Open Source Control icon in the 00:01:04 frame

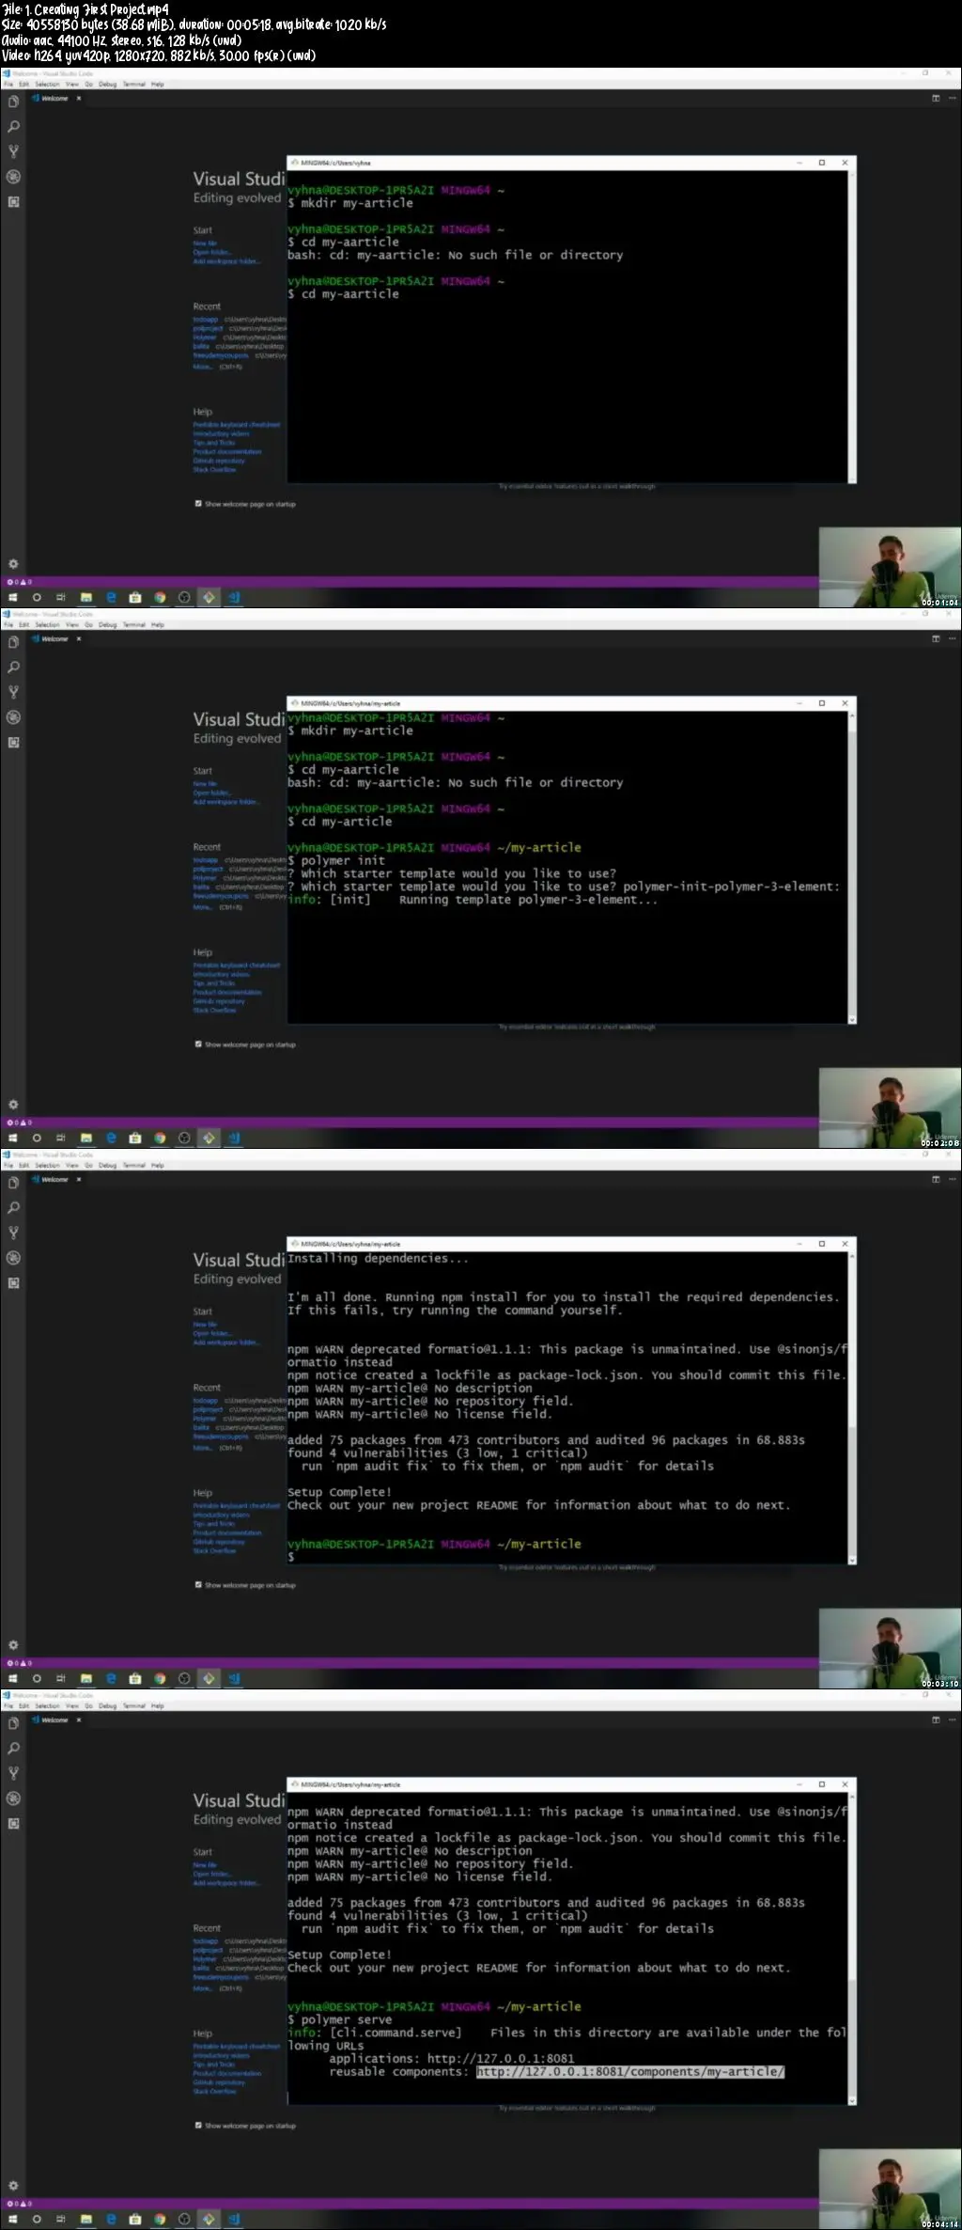pyautogui.click(x=13, y=151)
